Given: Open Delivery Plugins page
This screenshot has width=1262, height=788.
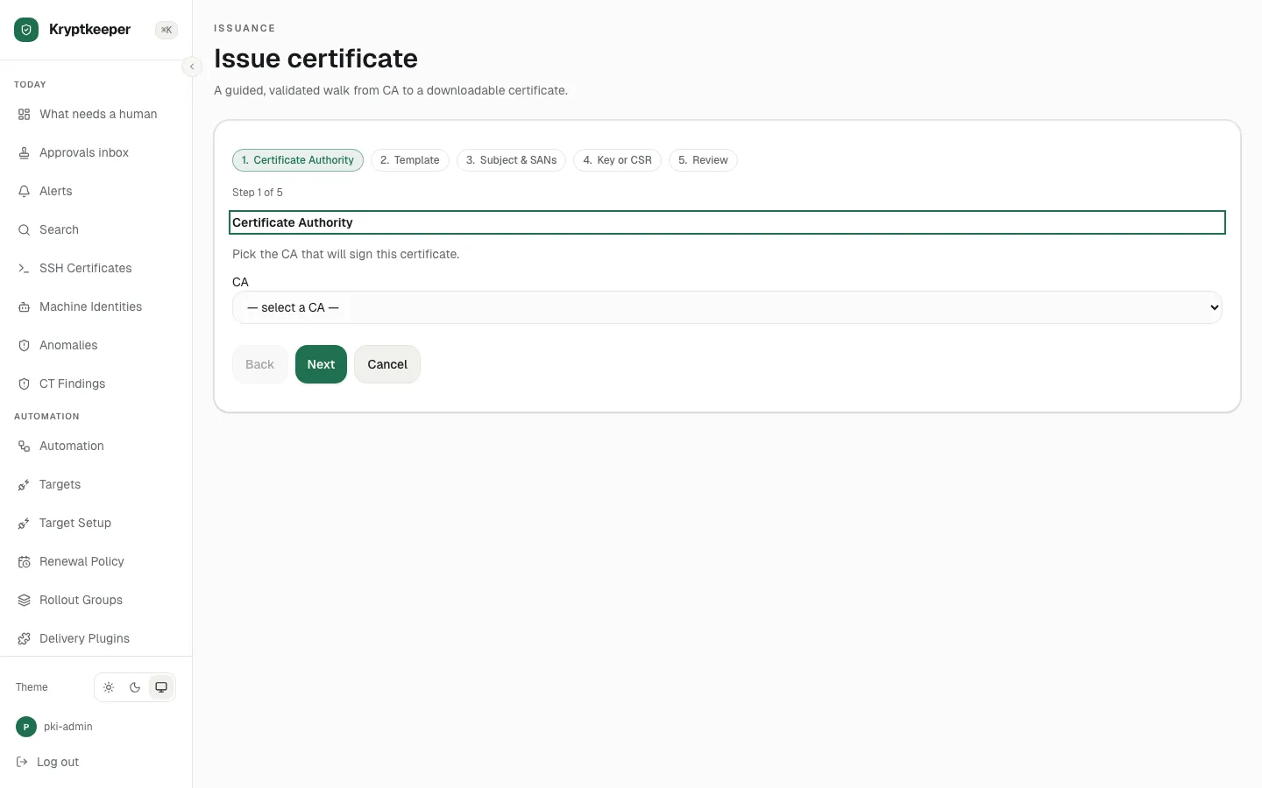Looking at the screenshot, I should [x=96, y=639].
